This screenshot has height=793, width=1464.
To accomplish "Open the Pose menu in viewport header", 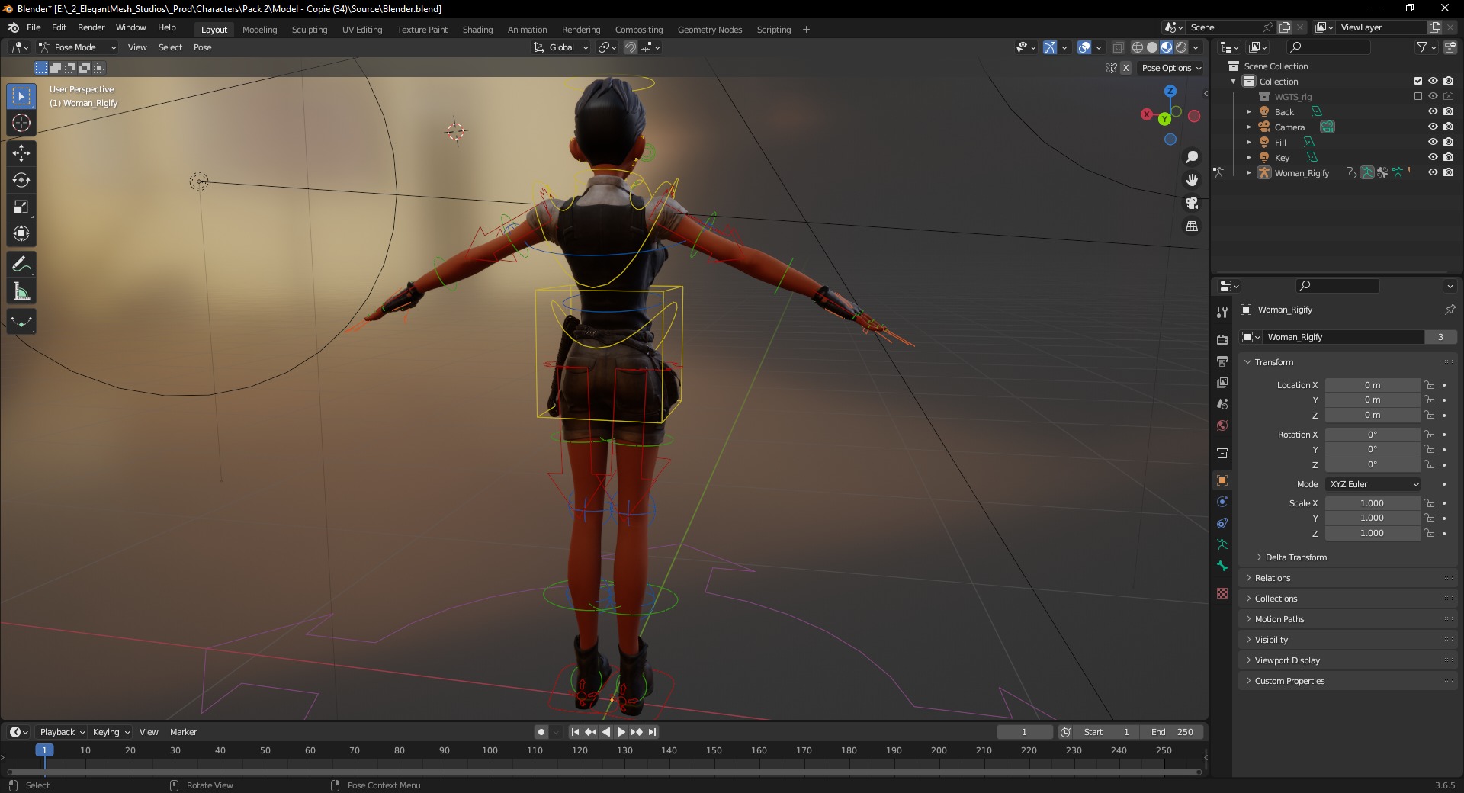I will (x=203, y=47).
